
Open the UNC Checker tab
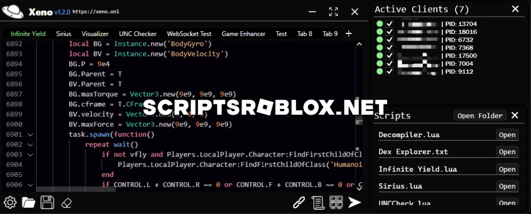(138, 34)
